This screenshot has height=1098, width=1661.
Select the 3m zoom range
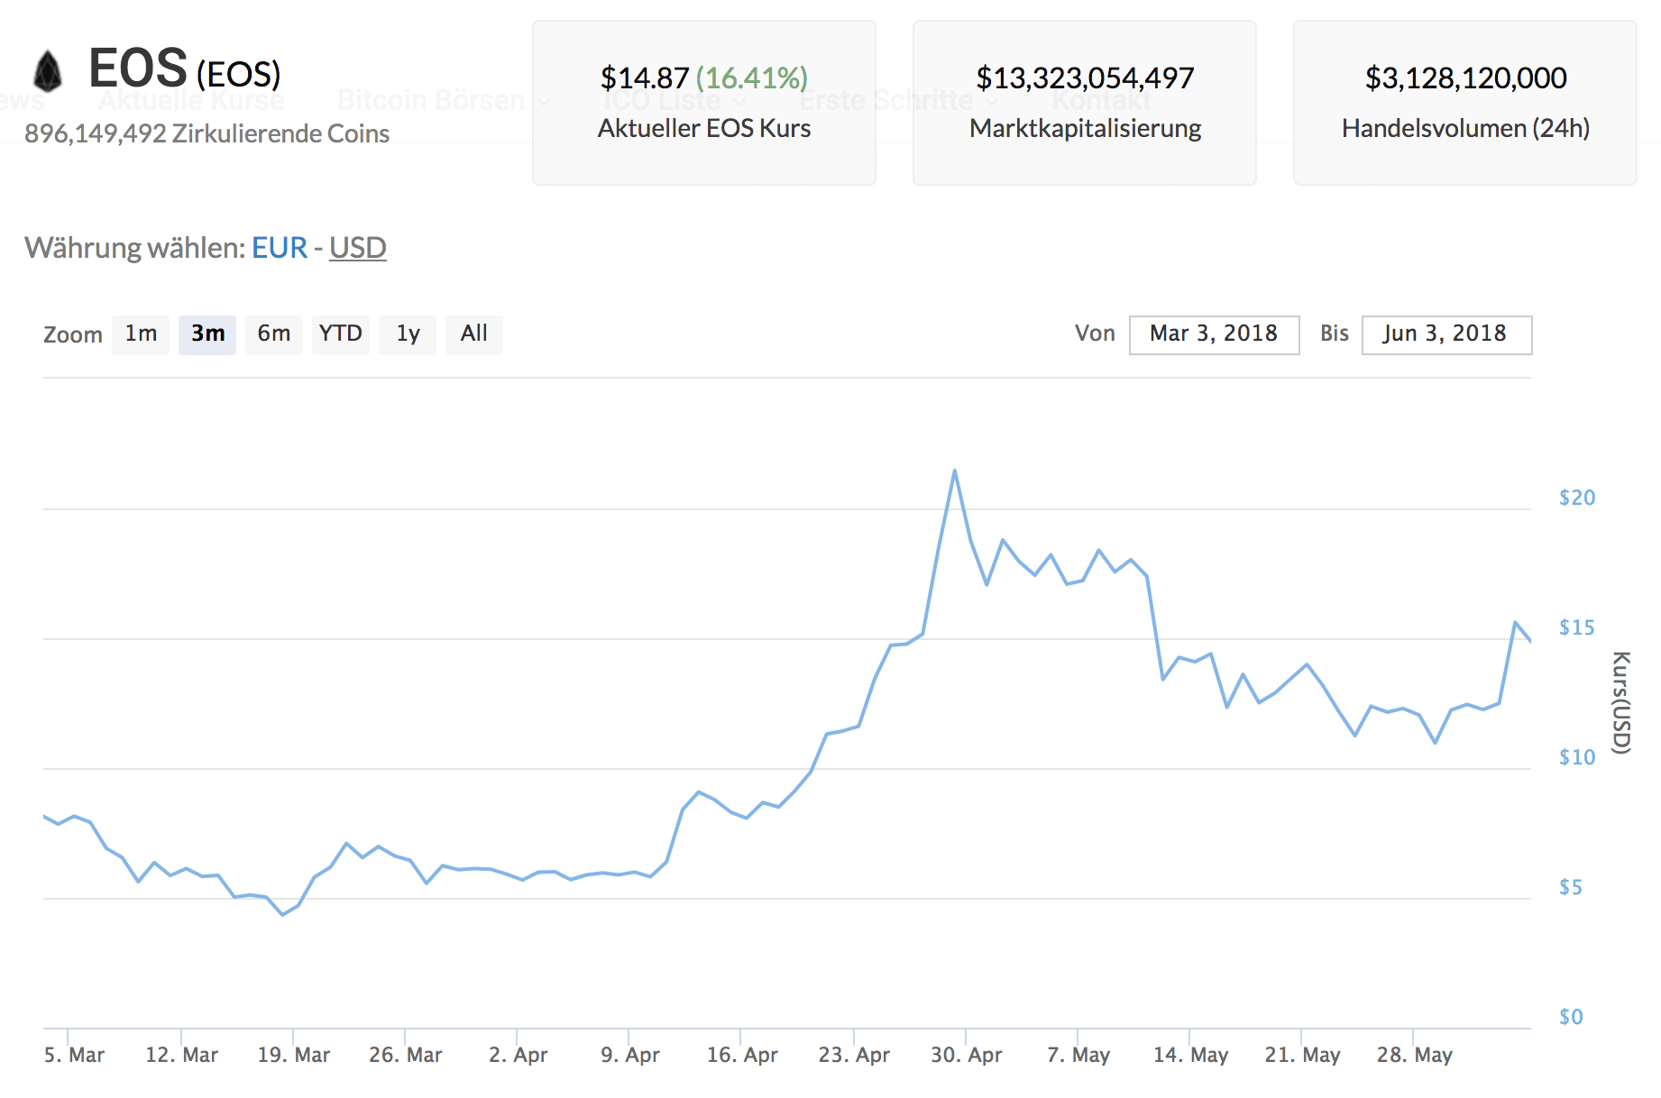(x=207, y=334)
